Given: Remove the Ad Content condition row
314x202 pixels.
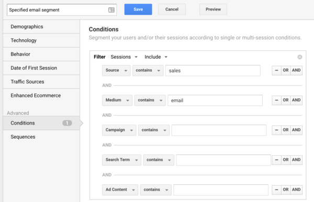Looking at the screenshot, I should [x=276, y=190].
